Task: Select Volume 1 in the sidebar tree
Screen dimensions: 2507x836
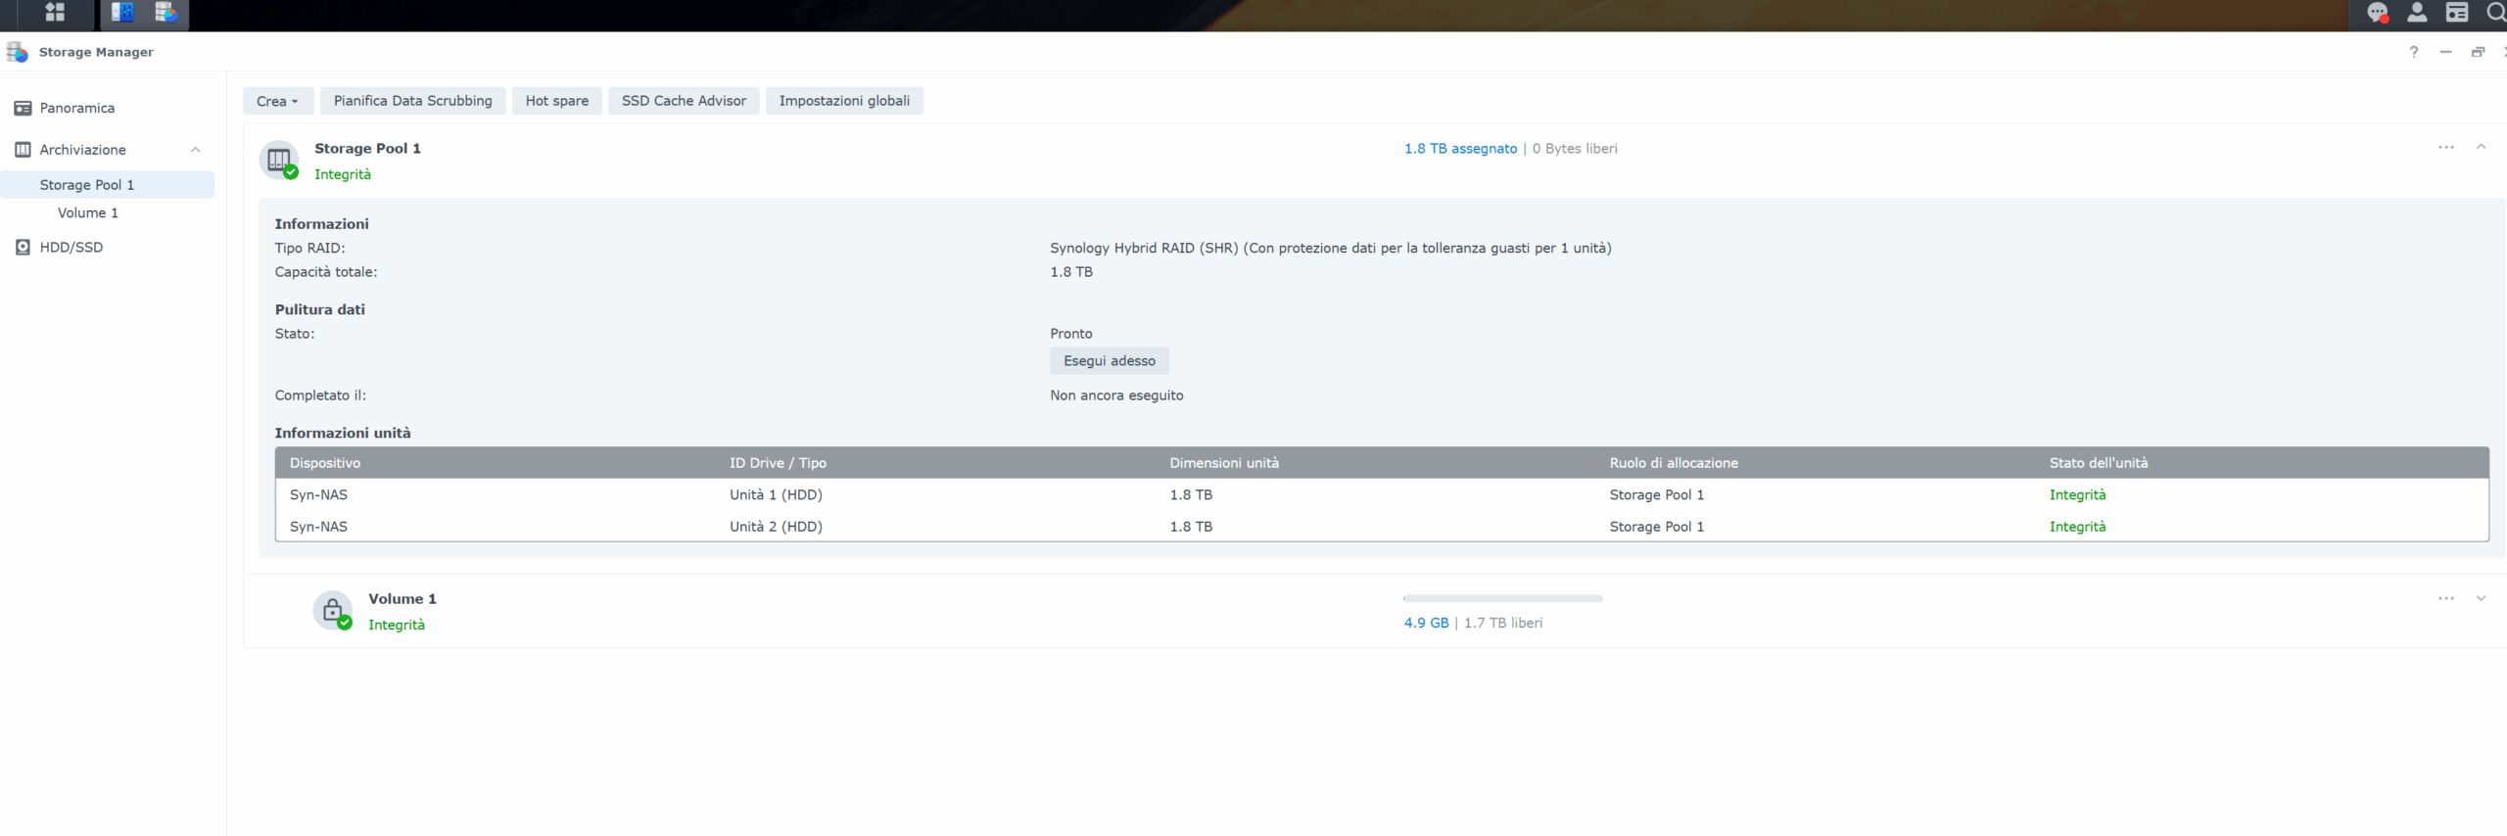Action: click(x=87, y=212)
